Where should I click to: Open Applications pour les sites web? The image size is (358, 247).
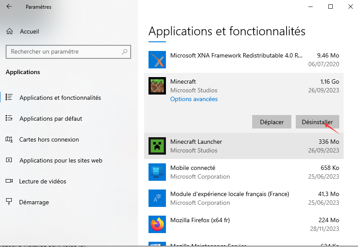click(x=61, y=160)
